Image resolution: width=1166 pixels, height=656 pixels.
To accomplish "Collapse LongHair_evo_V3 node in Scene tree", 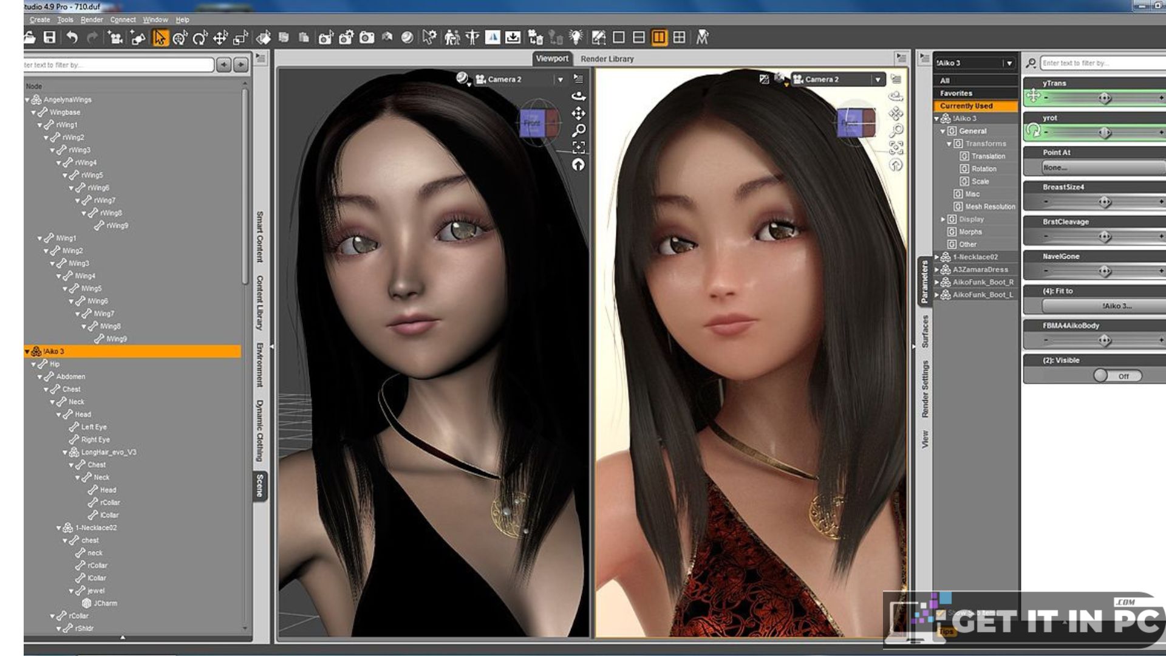I will coord(65,453).
